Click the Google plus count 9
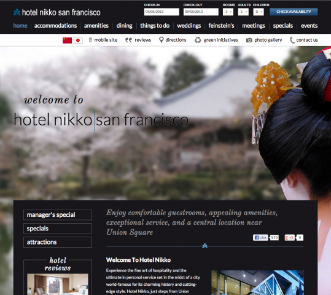This screenshot has height=295, width=331. [x=300, y=238]
